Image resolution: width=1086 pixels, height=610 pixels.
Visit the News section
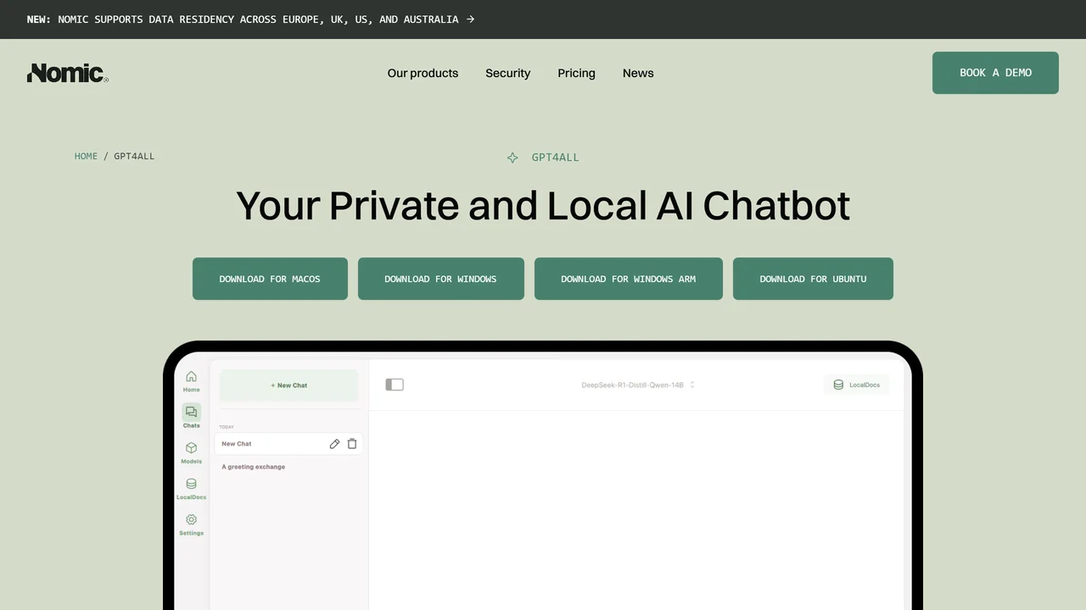tap(638, 73)
